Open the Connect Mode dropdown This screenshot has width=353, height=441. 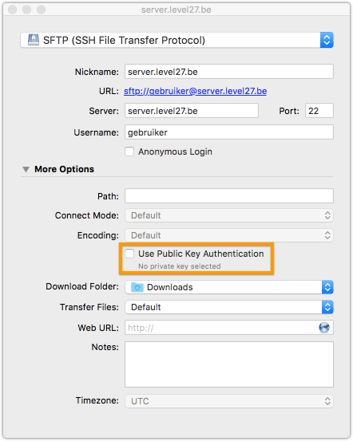(x=229, y=215)
